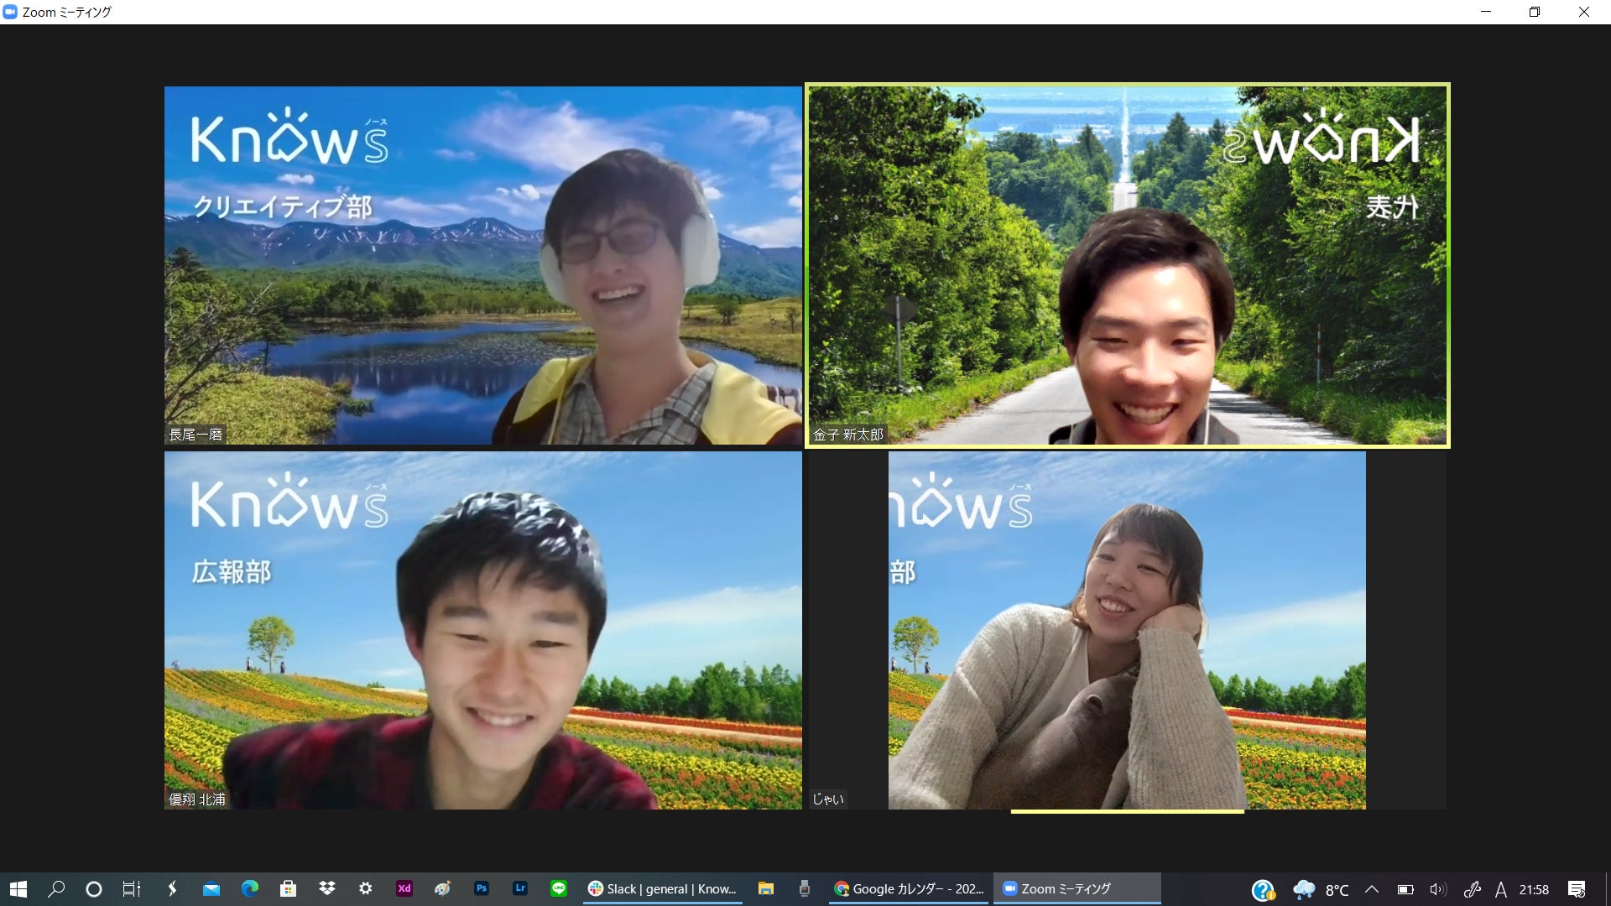This screenshot has width=1611, height=906.
Task: Switch to Google カレンダー Chrome window
Action: 909,888
